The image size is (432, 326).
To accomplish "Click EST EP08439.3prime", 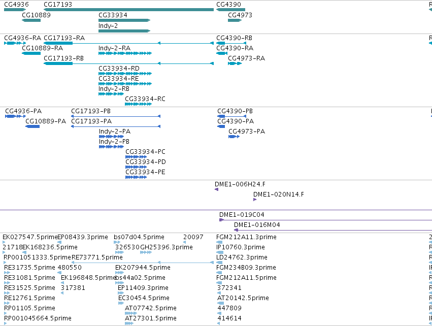I will pos(83,237).
